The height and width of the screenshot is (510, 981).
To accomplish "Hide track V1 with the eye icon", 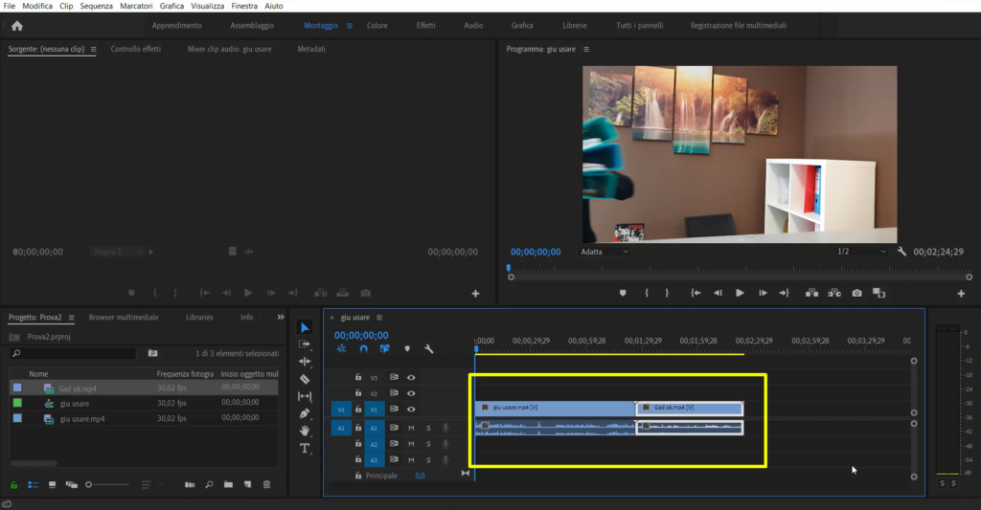I will coord(411,410).
